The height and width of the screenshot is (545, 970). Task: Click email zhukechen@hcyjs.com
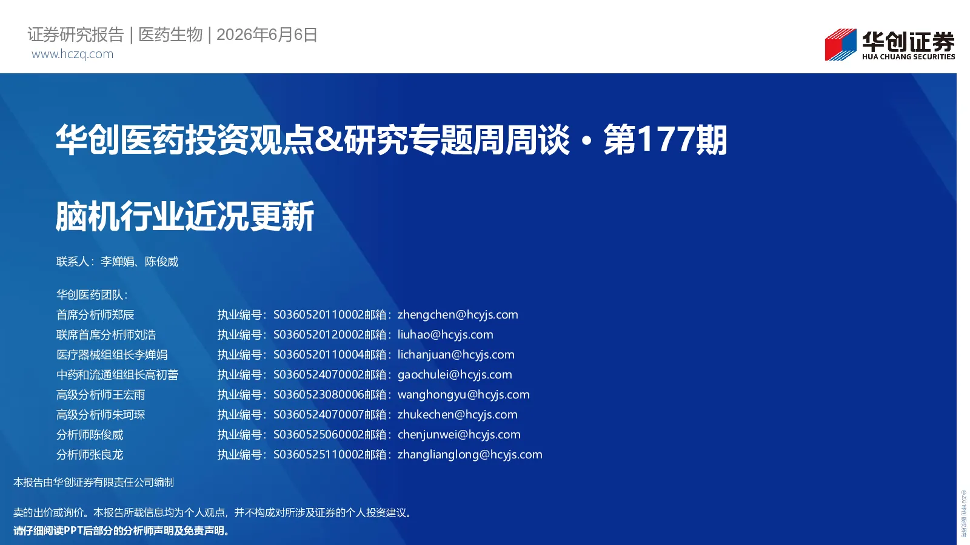(458, 415)
